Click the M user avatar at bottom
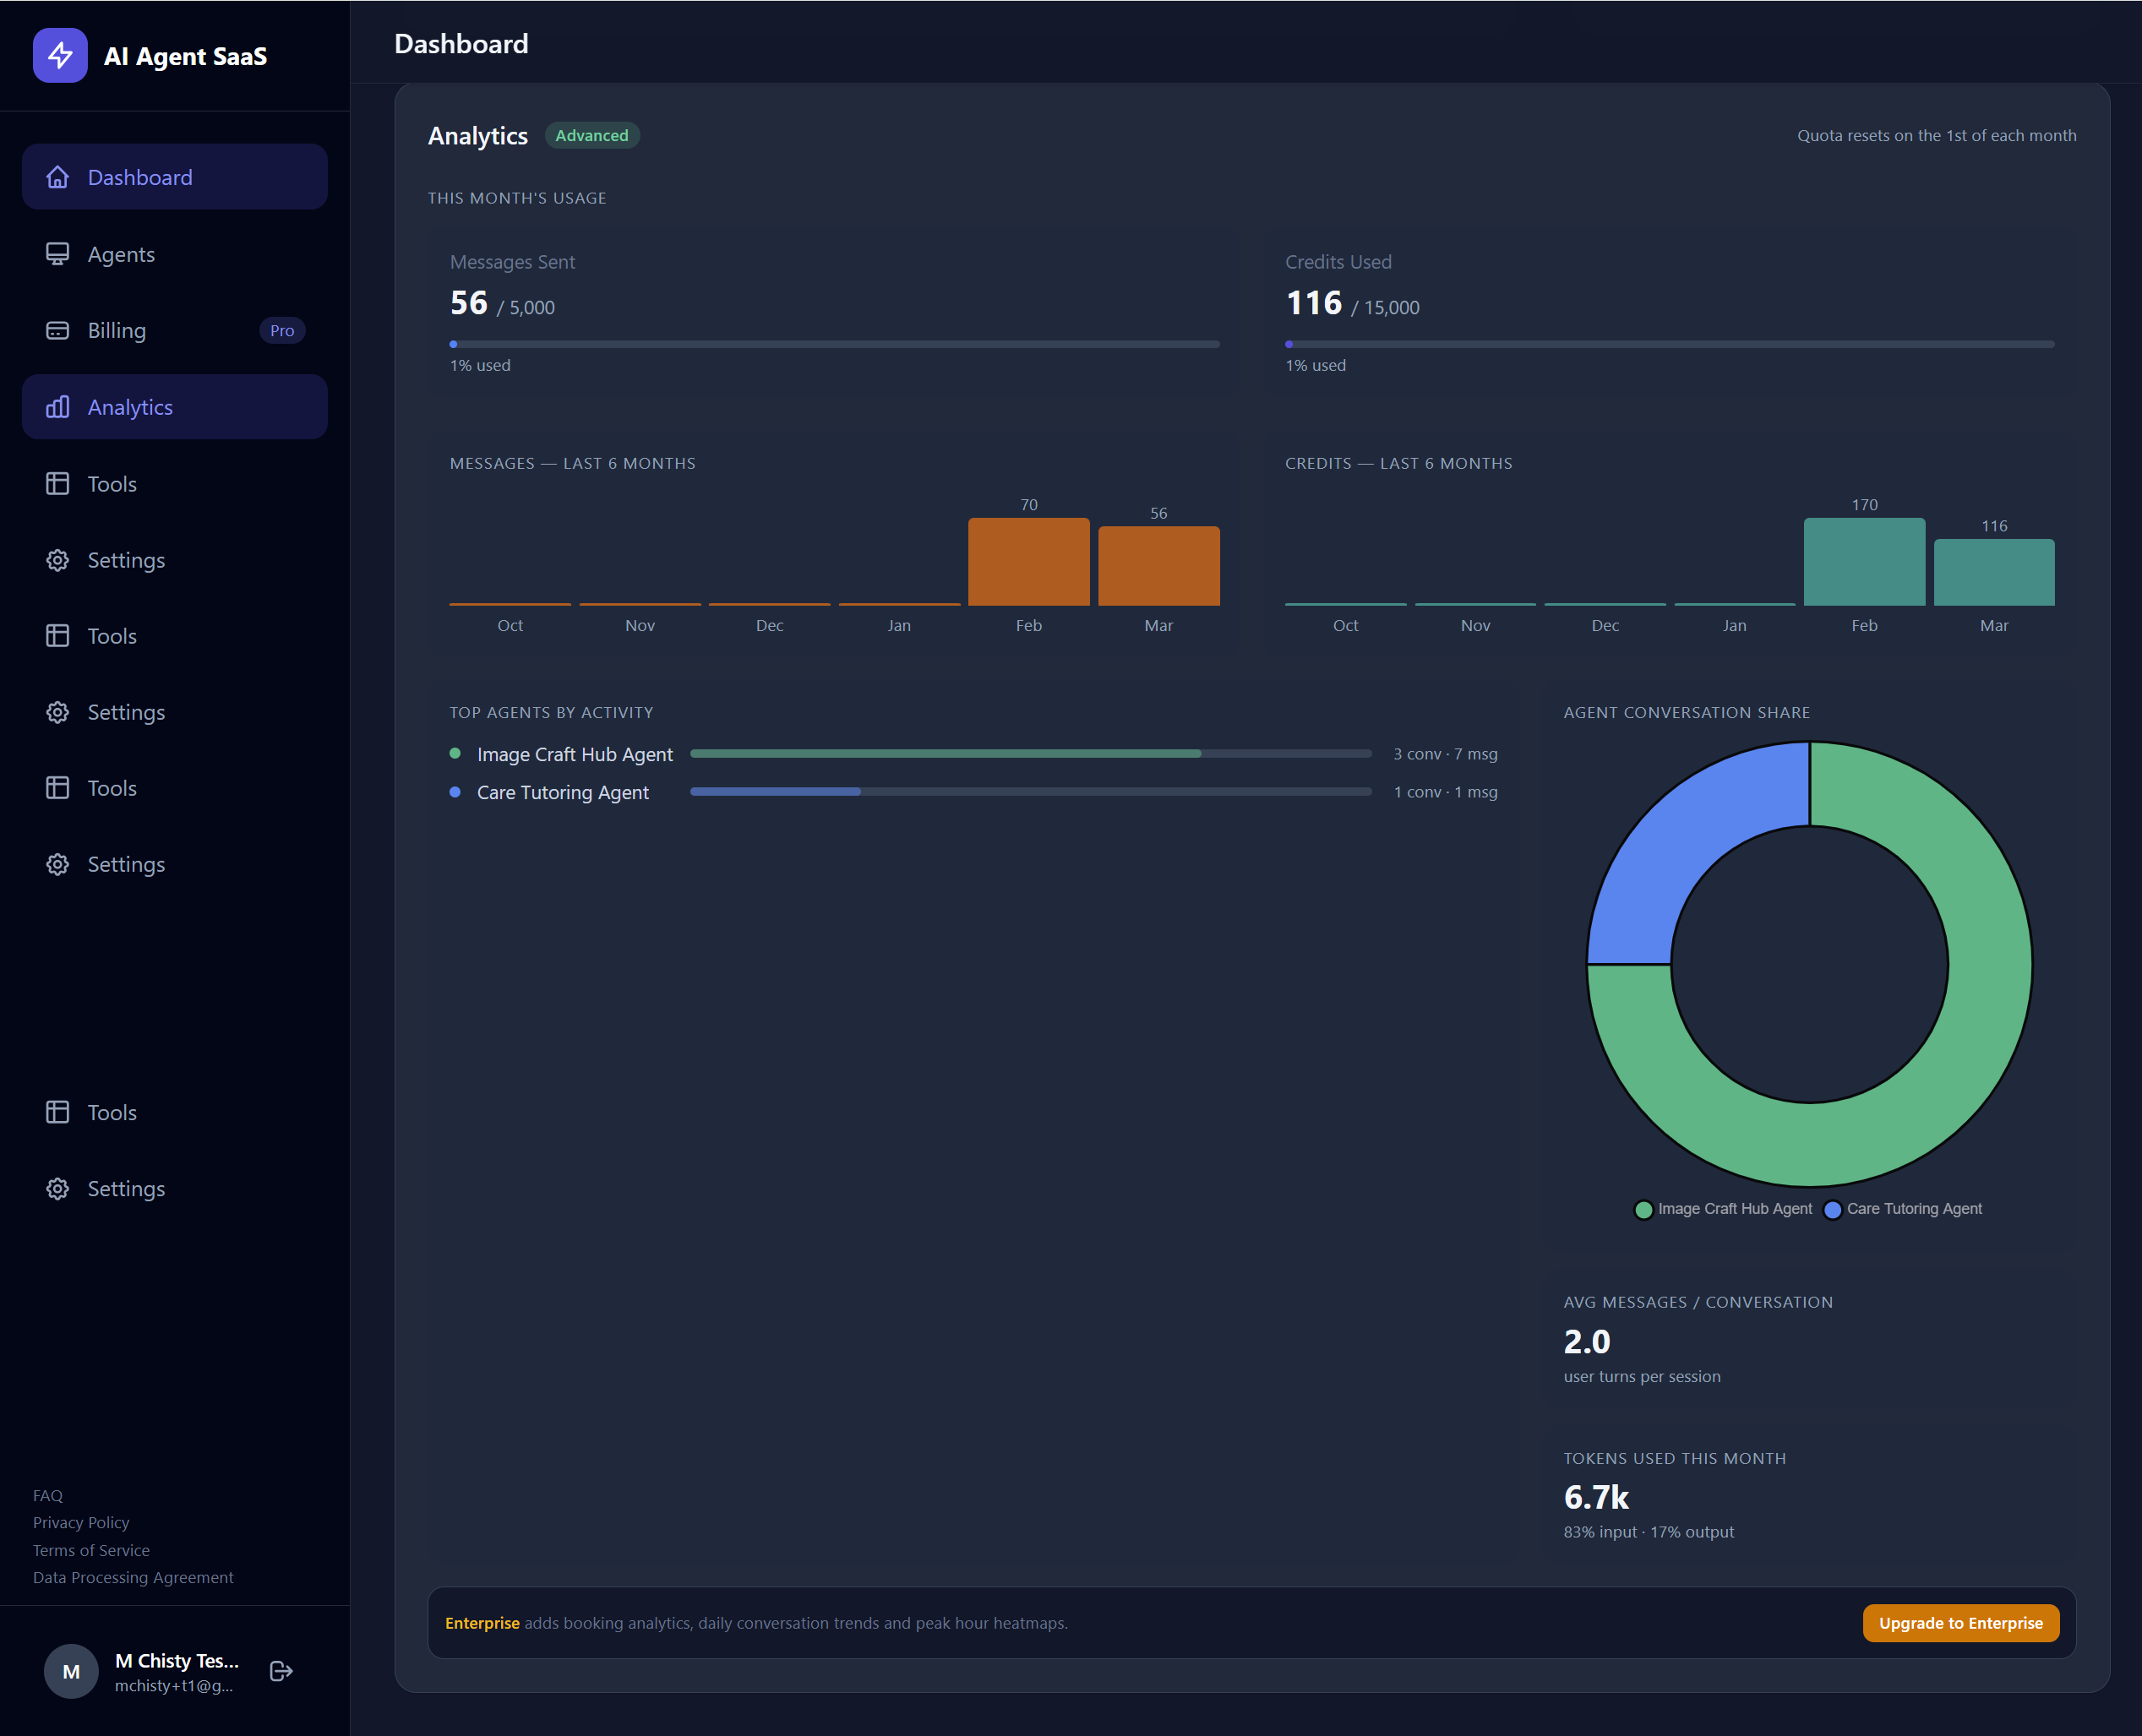Screen dimensions: 2142x1736 (71, 1671)
